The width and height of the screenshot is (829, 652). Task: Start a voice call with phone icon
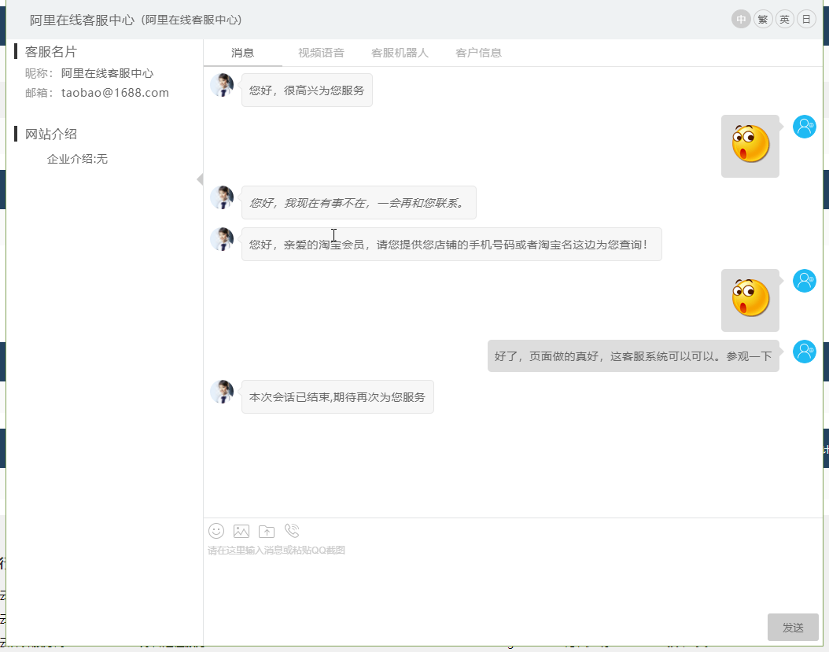click(x=291, y=530)
